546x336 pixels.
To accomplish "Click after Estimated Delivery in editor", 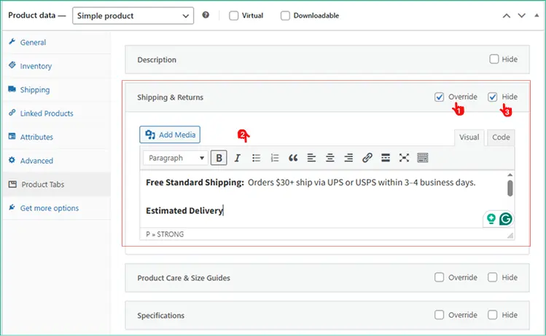I will tap(224, 211).
